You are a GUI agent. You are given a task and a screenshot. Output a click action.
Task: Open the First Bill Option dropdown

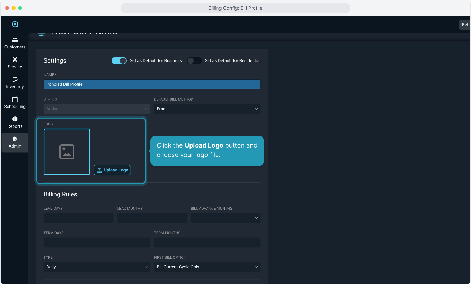[x=207, y=267]
